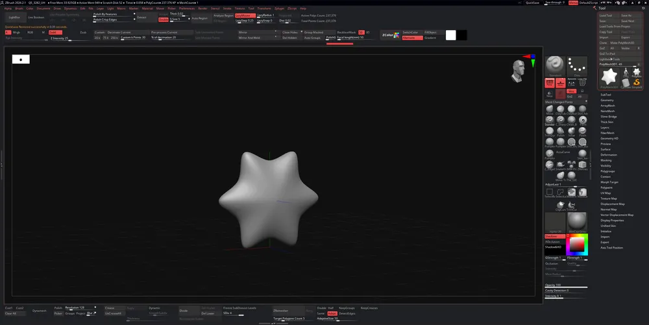649x325 pixels.
Task: Open the Preferences menu
Action: (x=187, y=8)
